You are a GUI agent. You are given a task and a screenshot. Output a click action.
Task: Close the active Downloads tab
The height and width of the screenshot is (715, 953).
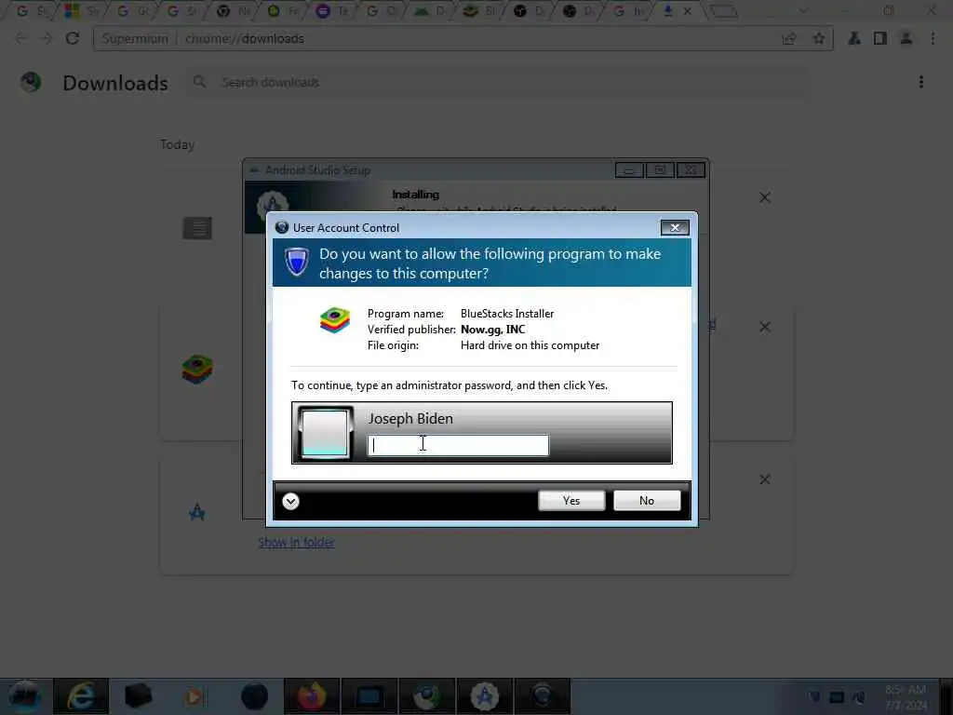[688, 11]
